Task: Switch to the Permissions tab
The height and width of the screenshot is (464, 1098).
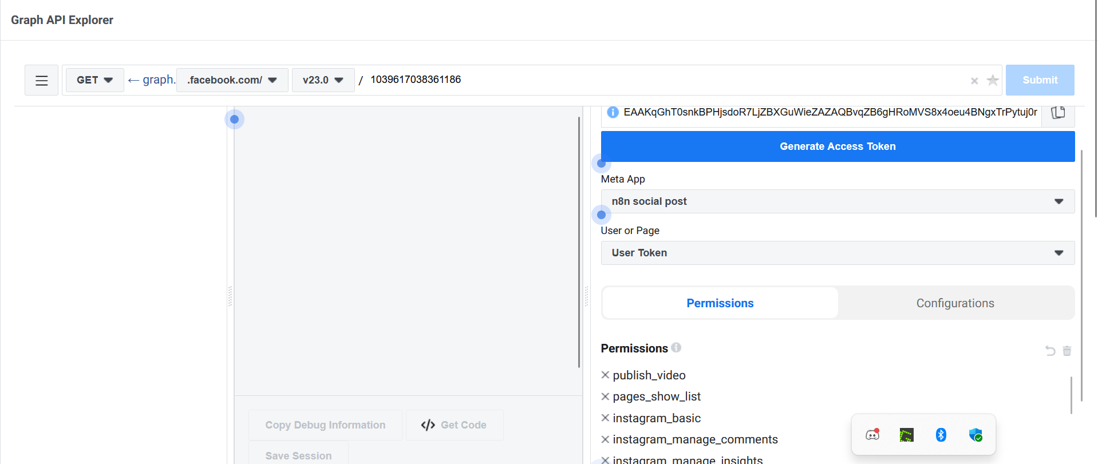Action: (x=720, y=303)
